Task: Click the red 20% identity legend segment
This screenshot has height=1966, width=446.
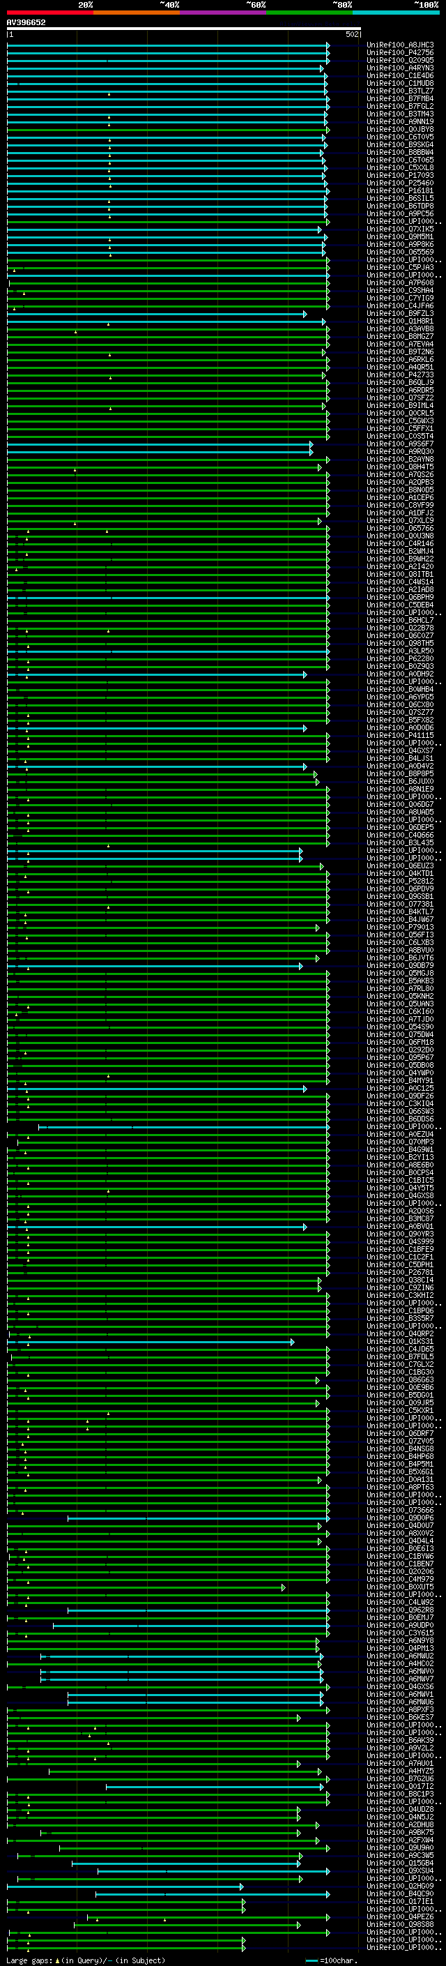Action: tap(49, 13)
